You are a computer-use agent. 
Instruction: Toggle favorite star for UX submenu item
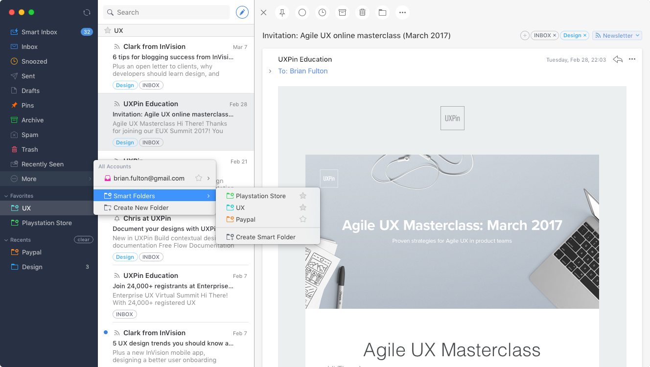click(303, 207)
